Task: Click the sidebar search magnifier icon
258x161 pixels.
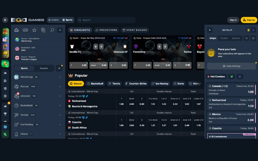Action: (x=52, y=30)
